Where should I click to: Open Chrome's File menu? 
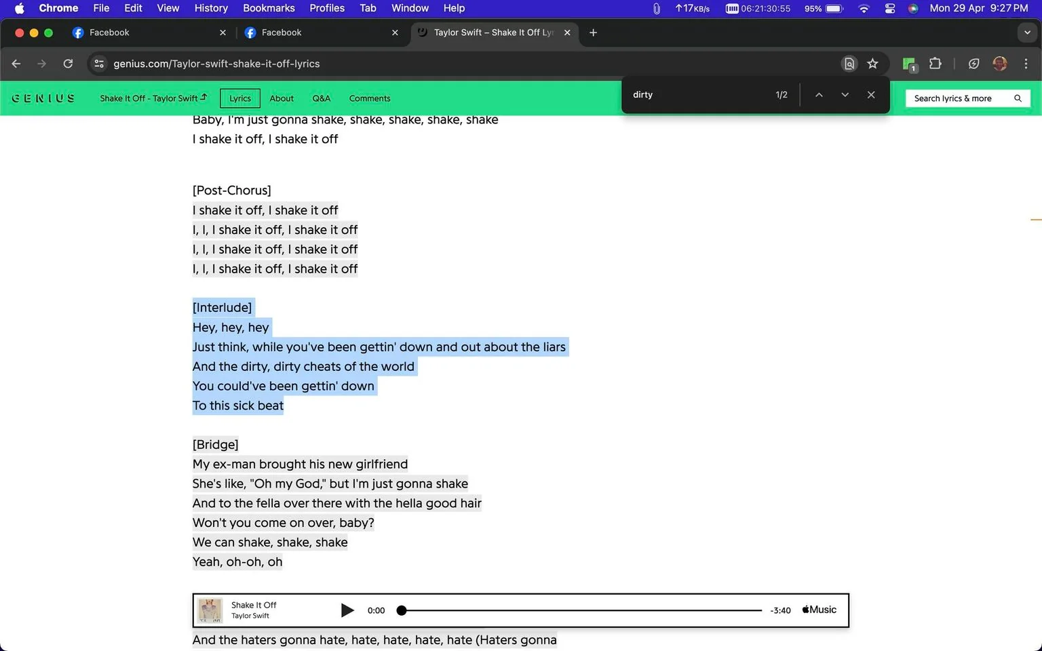click(101, 8)
